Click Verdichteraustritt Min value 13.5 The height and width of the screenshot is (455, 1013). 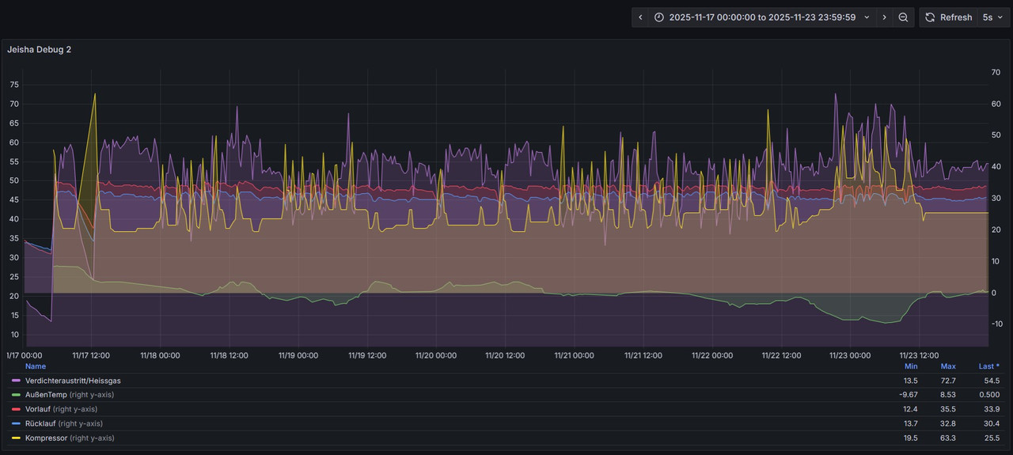pos(911,381)
